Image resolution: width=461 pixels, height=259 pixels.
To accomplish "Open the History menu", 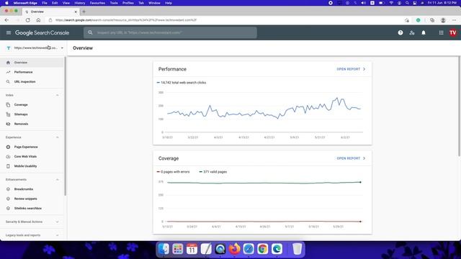I will pos(79,3).
